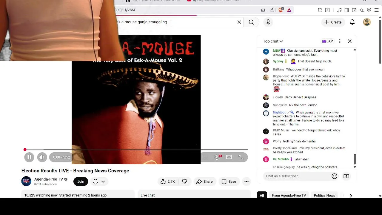Open the Brave Wallet icon

[354, 10]
